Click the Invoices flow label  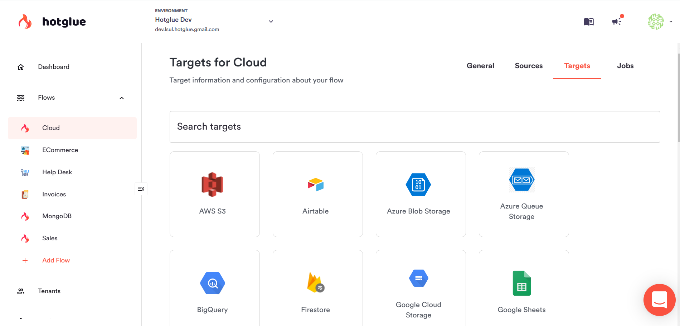click(54, 194)
